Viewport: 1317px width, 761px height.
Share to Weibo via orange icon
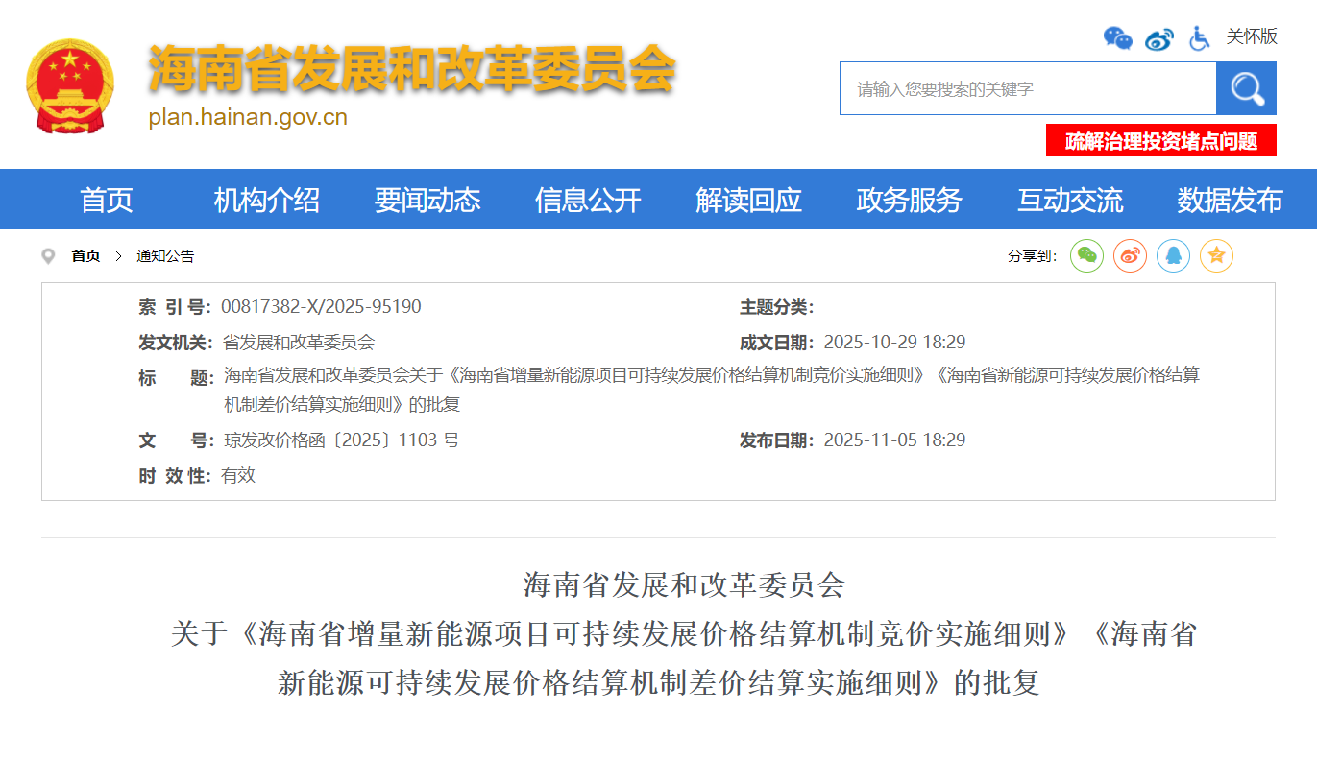click(x=1130, y=255)
